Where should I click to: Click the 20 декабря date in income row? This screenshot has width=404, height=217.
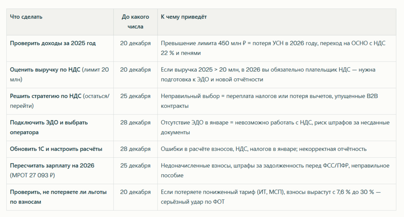coord(135,43)
